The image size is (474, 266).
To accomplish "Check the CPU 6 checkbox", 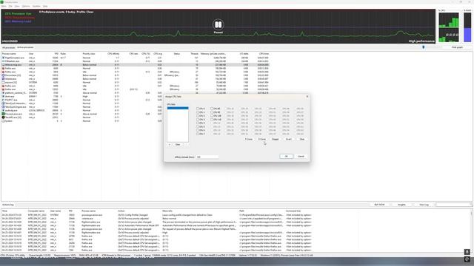I will [x=198, y=130].
